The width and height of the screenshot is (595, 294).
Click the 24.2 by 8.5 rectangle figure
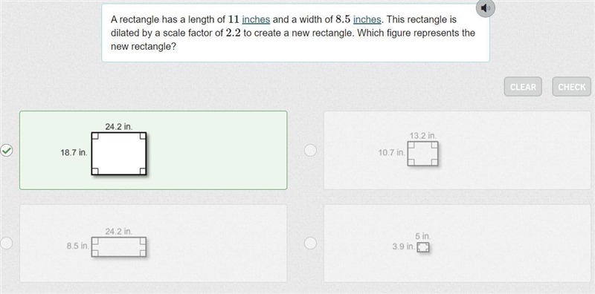119,247
